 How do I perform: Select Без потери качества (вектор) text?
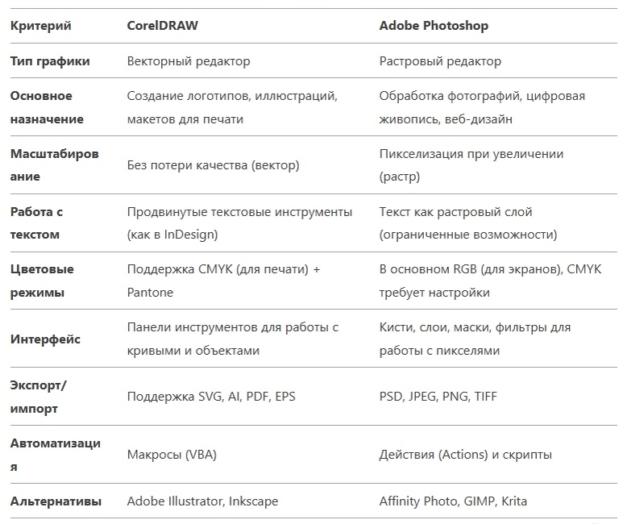(x=213, y=165)
